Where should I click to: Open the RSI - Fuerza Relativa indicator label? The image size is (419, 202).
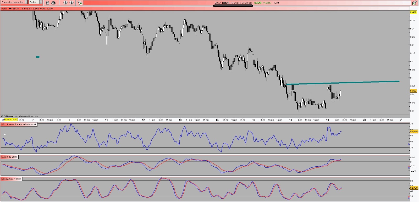(19, 124)
